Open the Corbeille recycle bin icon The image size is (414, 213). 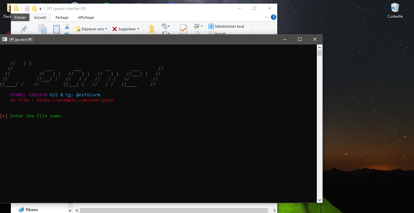click(x=395, y=11)
